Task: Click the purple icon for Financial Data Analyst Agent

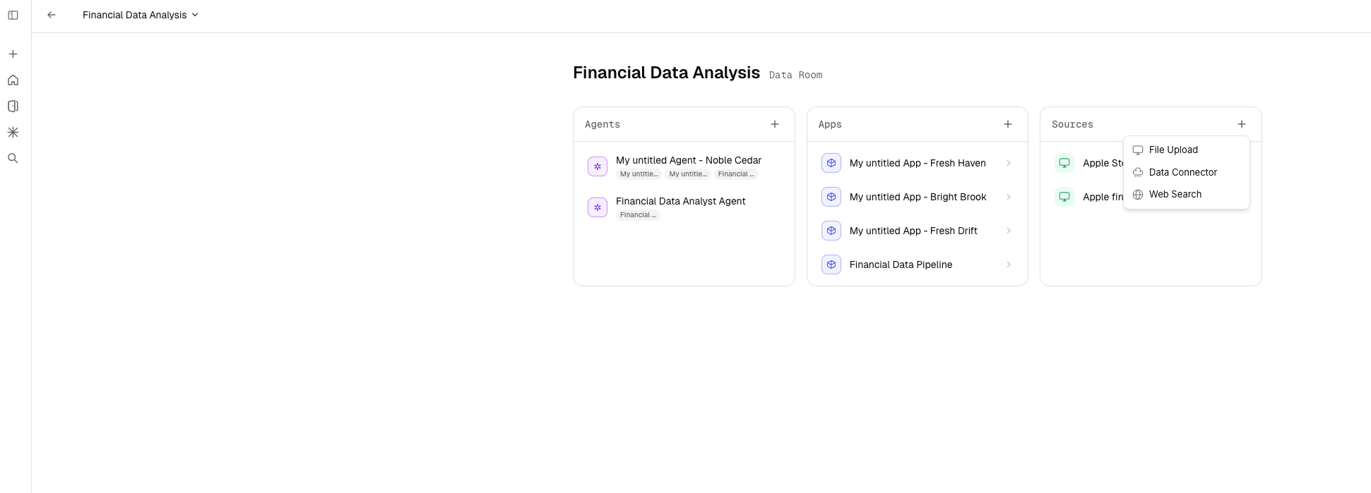Action: [597, 207]
